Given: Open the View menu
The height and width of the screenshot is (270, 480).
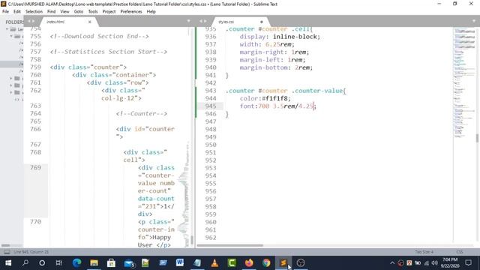Looking at the screenshot, I should (64, 12).
